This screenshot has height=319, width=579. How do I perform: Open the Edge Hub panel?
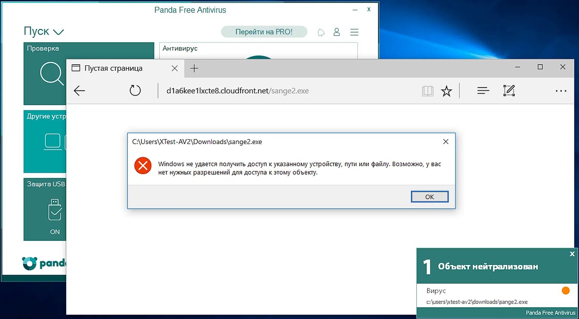tap(483, 90)
